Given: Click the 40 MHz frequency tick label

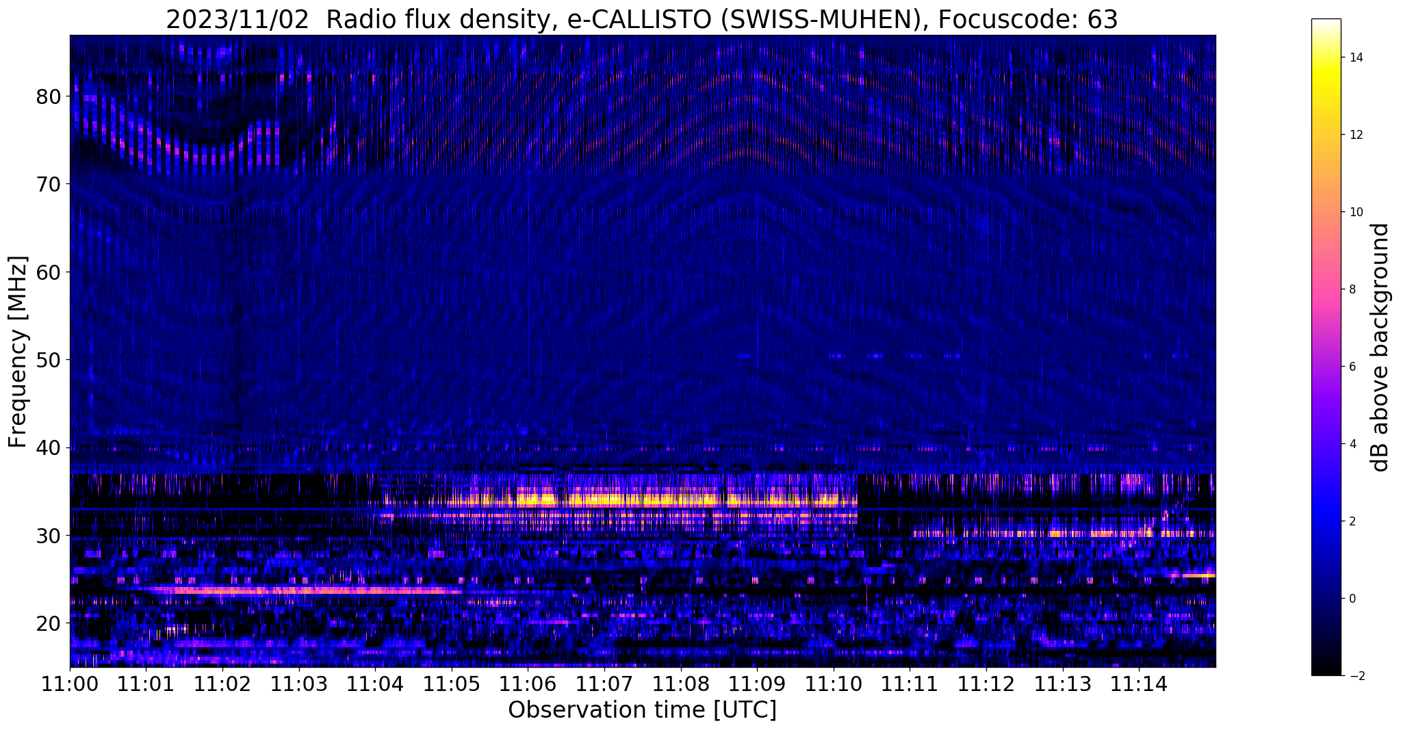Looking at the screenshot, I should click(x=49, y=448).
